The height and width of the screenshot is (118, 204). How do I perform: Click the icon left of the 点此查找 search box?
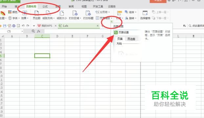coord(184,26)
